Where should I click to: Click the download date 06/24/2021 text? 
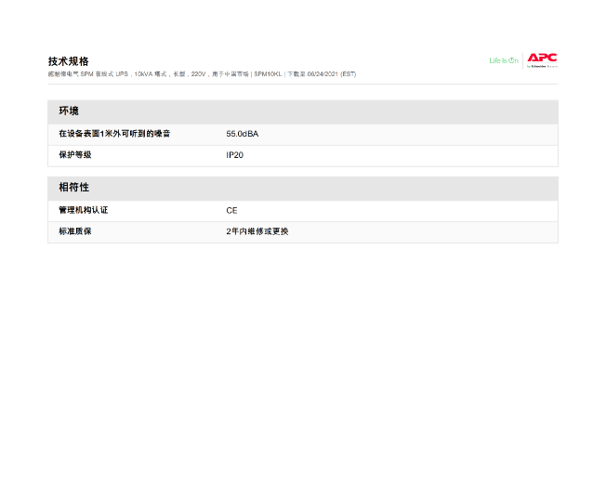323,74
